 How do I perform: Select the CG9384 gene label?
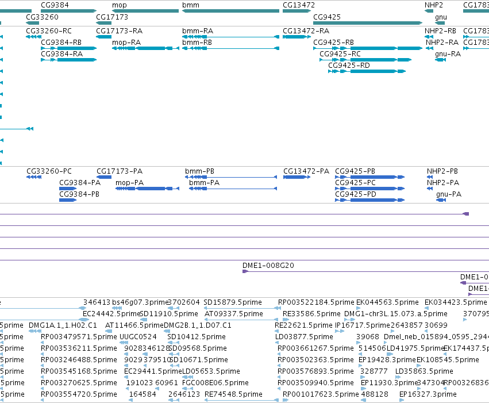click(x=55, y=5)
